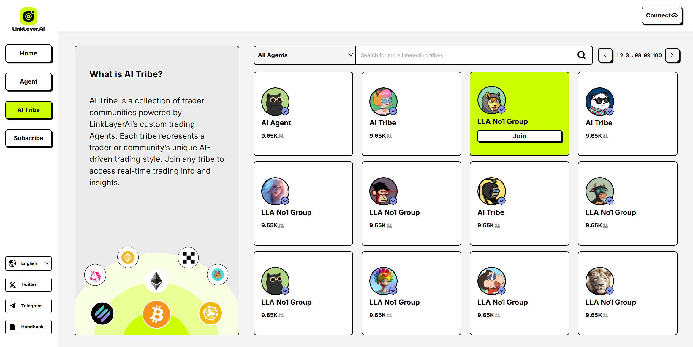
Task: Click the panda with sunglasses avatar
Action: [599, 101]
